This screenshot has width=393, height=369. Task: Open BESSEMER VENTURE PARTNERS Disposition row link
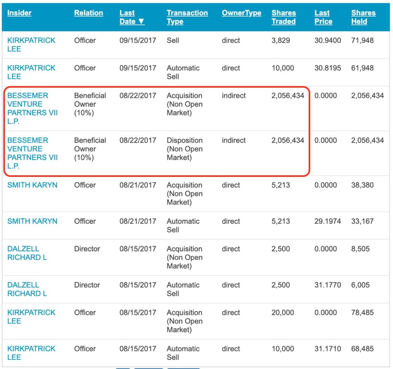[x=32, y=153]
